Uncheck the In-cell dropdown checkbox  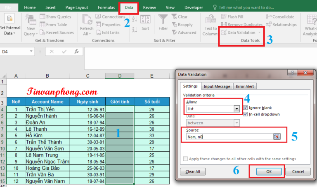[246, 114]
